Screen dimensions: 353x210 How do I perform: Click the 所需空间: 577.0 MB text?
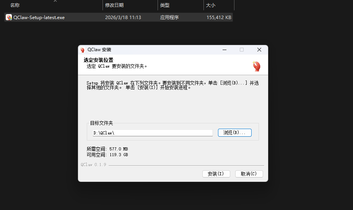(x=107, y=149)
